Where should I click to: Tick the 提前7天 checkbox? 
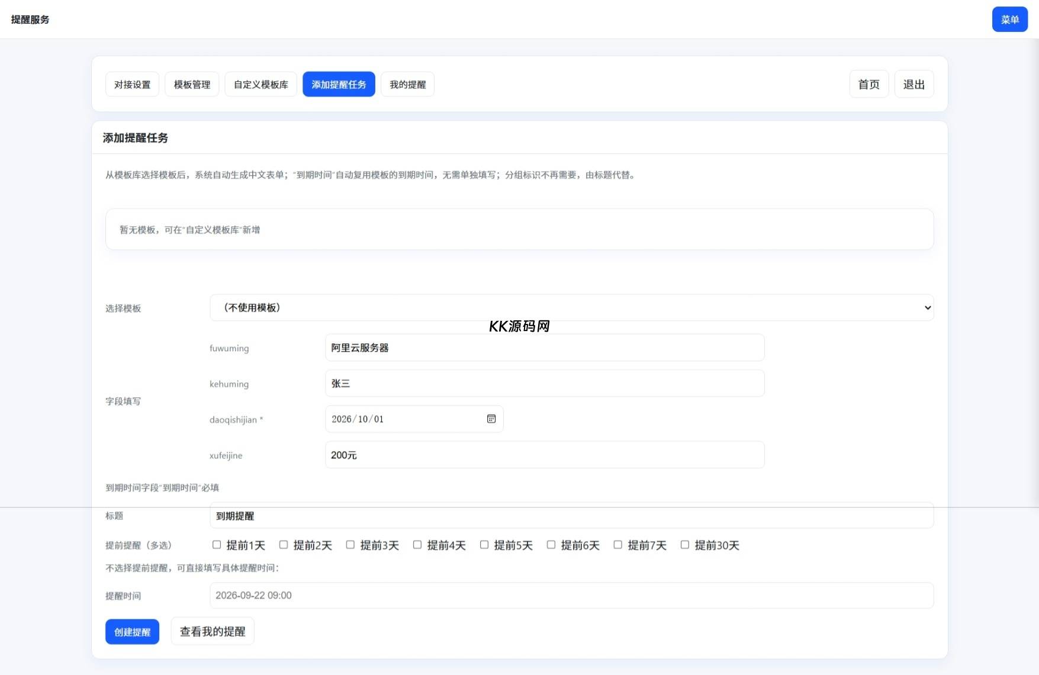click(x=617, y=545)
